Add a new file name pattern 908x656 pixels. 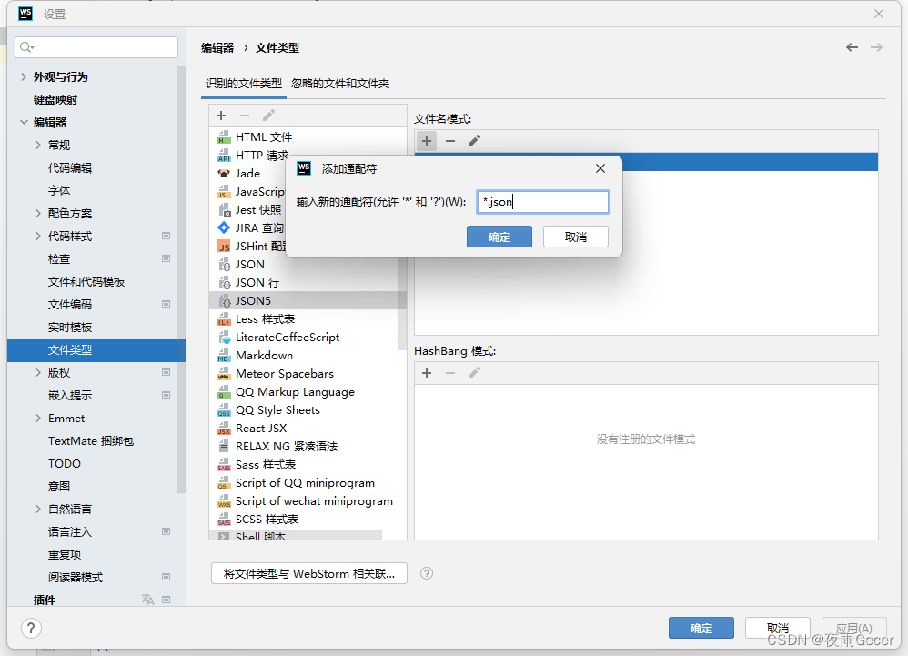427,141
